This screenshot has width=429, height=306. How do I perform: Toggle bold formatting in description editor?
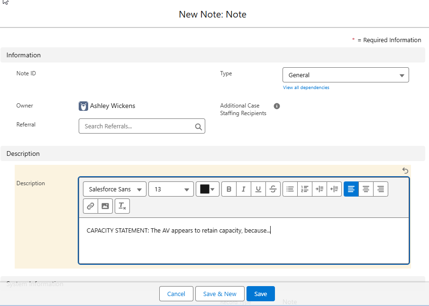[x=229, y=189]
